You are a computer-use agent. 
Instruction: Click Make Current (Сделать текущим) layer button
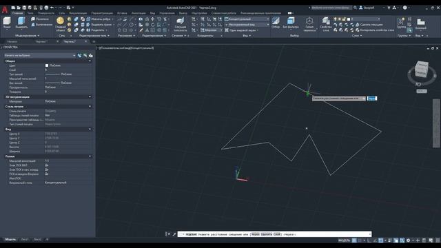click(x=369, y=25)
